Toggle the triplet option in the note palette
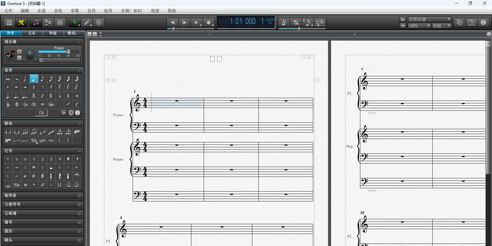The height and width of the screenshot is (246, 492). 34,96
